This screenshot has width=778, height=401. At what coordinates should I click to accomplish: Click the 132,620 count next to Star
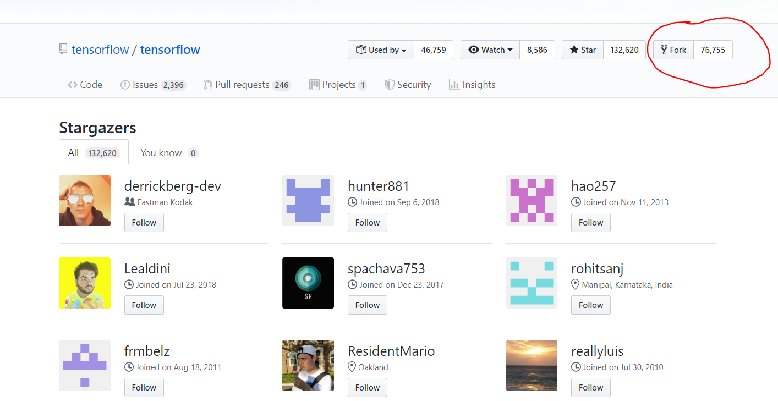(624, 50)
